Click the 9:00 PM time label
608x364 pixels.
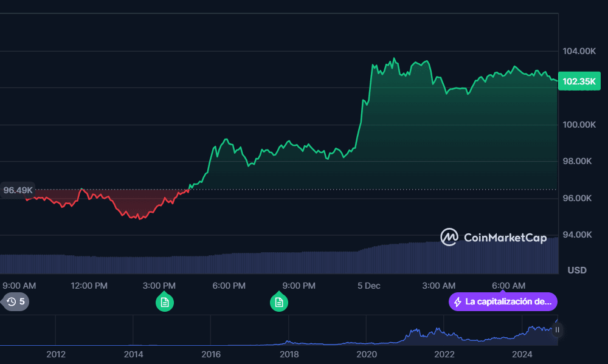tap(299, 286)
